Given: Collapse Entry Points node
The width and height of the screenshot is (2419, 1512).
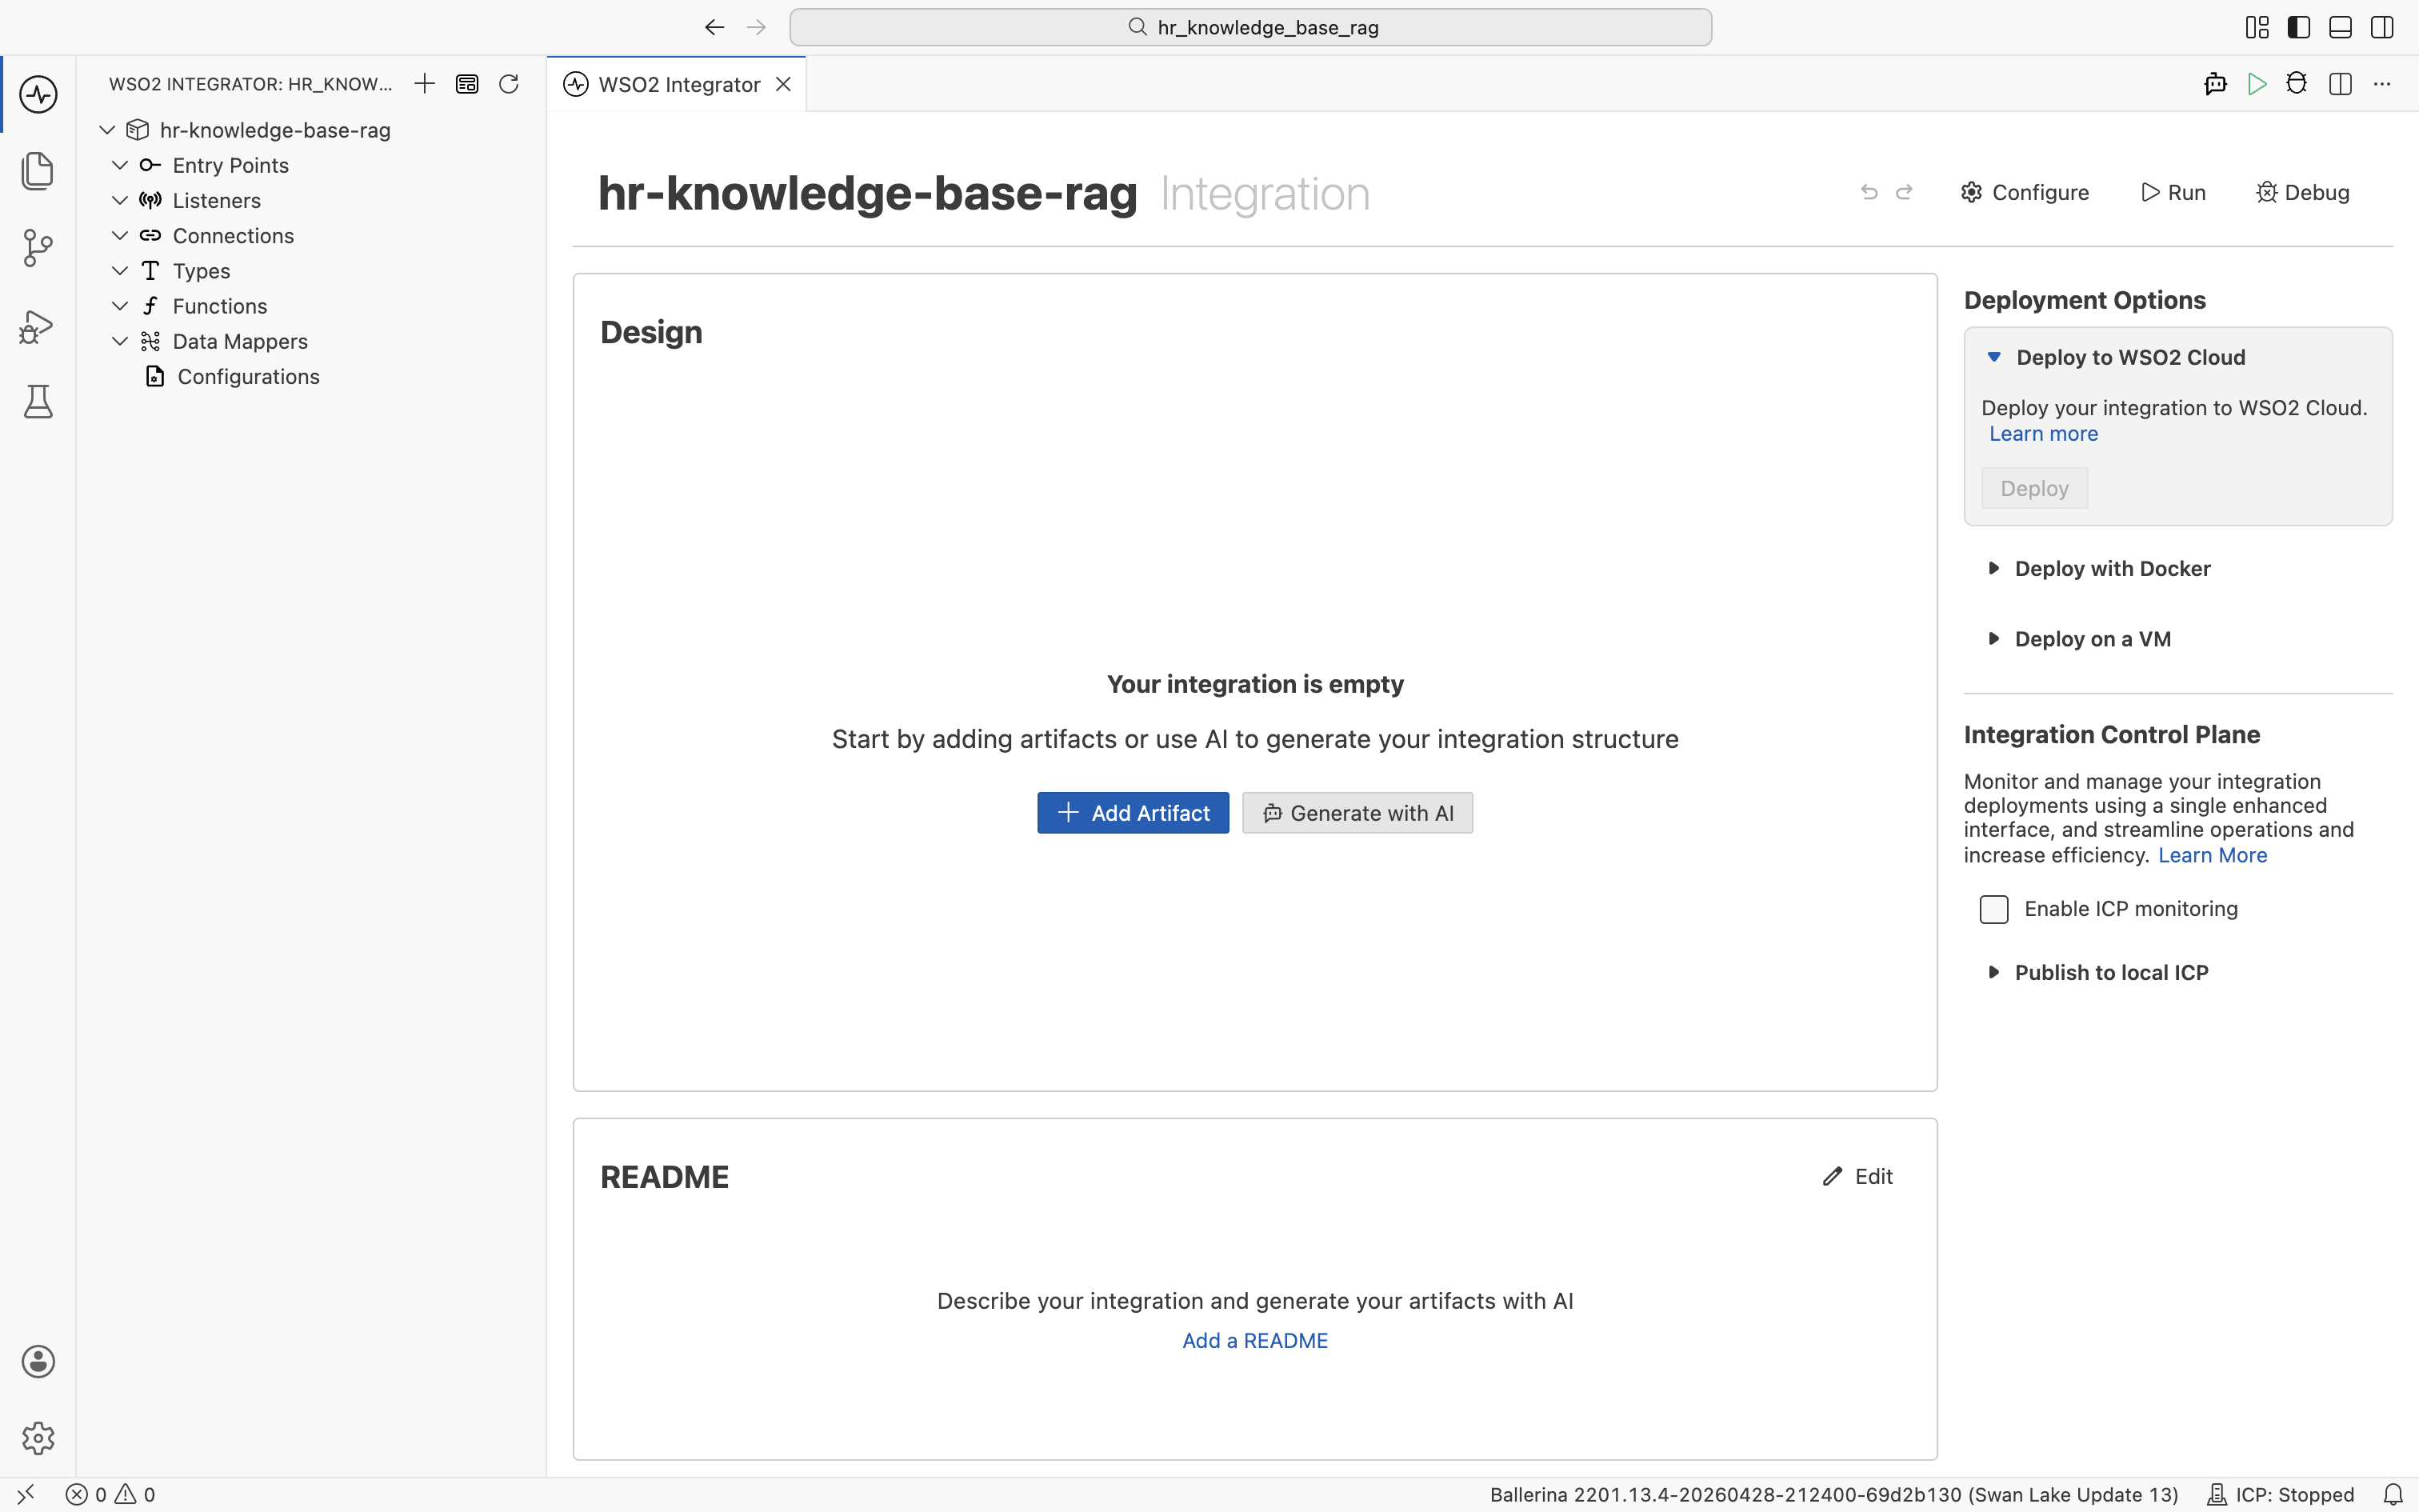Looking at the screenshot, I should [x=120, y=165].
